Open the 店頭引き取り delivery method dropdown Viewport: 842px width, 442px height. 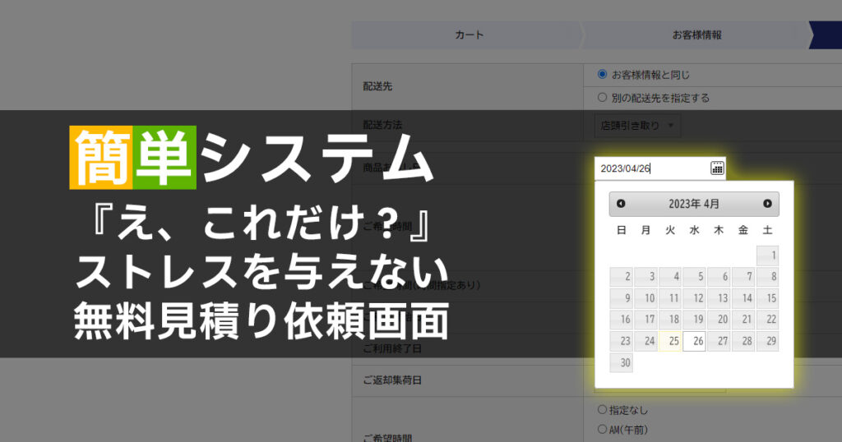click(x=637, y=126)
